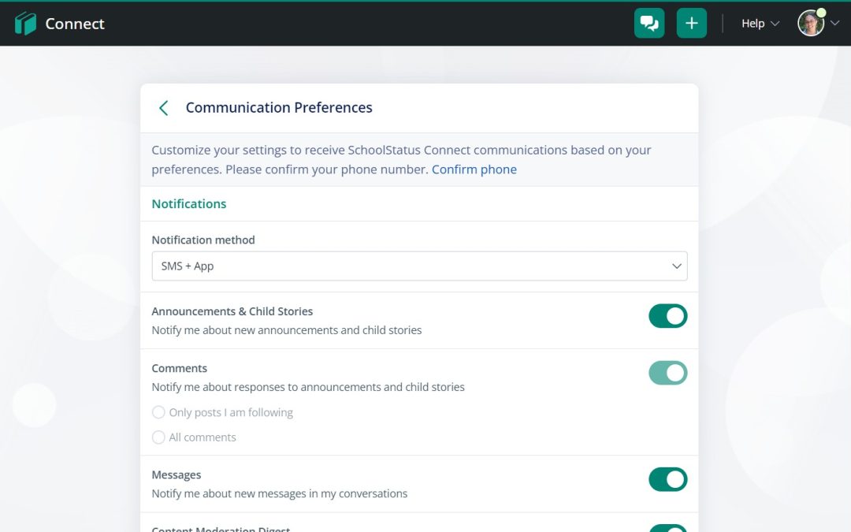Click the Notifications section heading

click(x=189, y=203)
